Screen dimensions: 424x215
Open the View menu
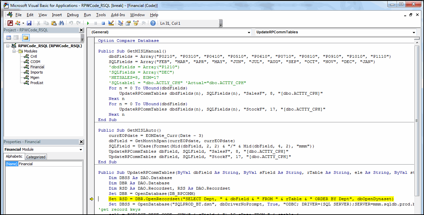[43, 15]
